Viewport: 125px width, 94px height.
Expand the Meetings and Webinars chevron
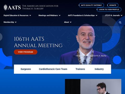pyautogui.click(x=60, y=15)
